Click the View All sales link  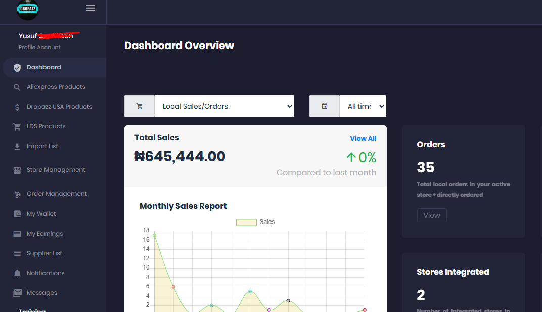click(x=363, y=138)
